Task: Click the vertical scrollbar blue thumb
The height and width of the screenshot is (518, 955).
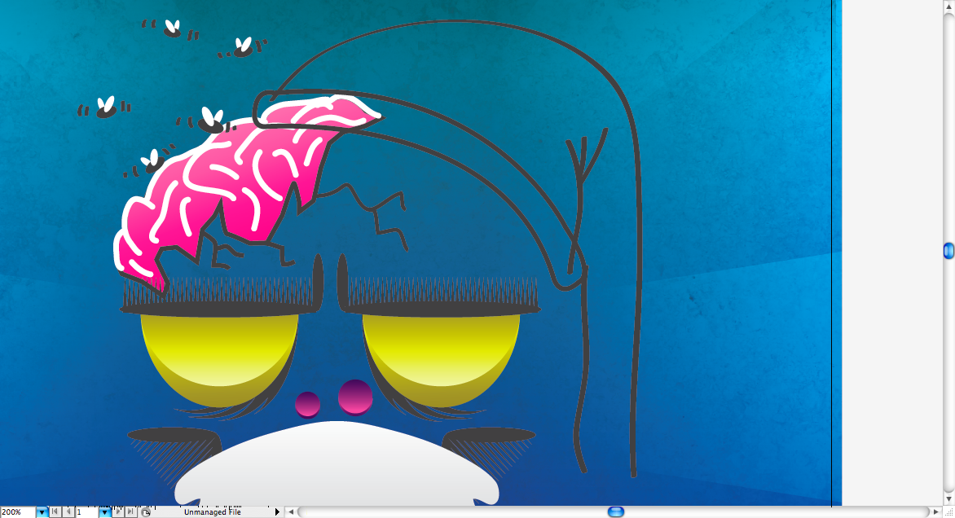Action: tap(948, 251)
